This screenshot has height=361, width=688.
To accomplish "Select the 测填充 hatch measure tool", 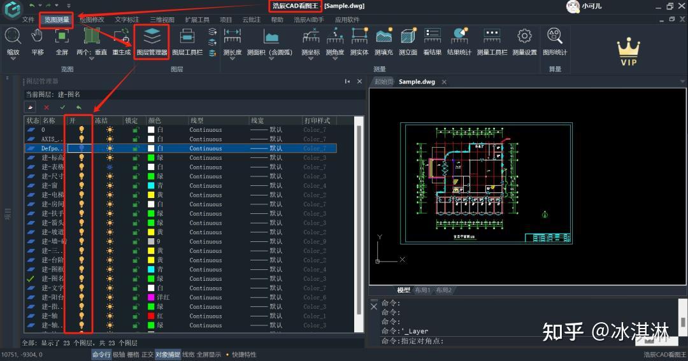I will [384, 36].
